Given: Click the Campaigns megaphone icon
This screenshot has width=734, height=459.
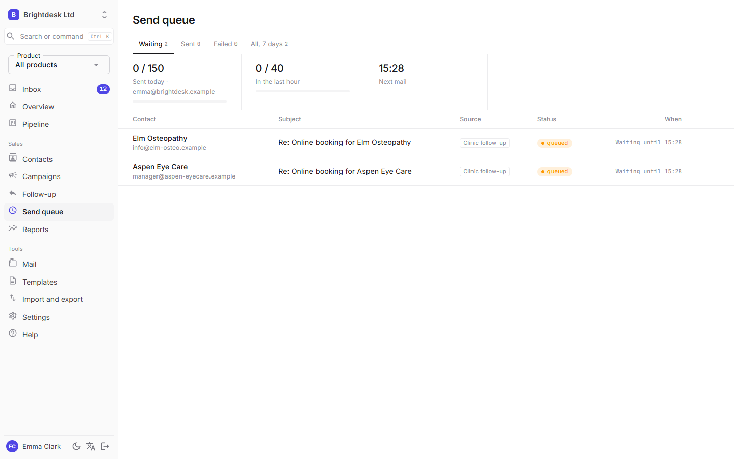Looking at the screenshot, I should 13,175.
